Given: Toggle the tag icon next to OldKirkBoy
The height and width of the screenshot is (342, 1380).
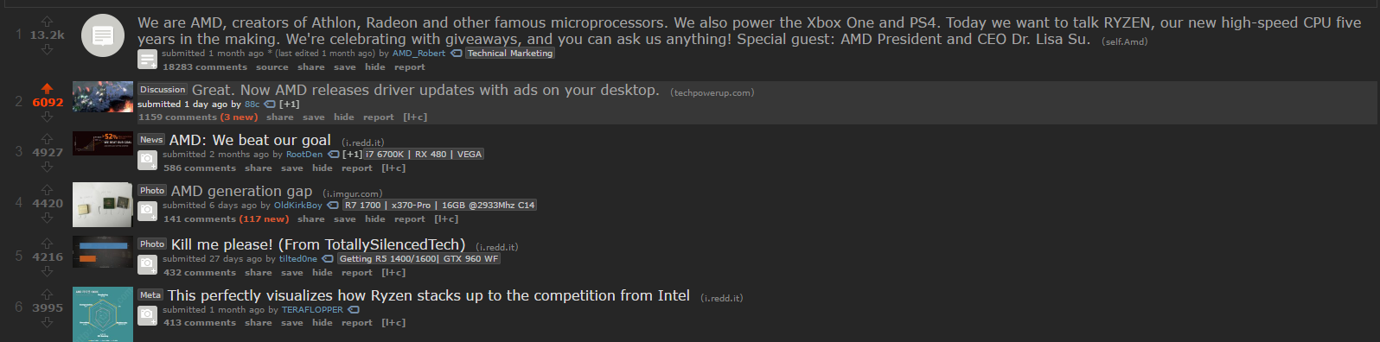Looking at the screenshot, I should [332, 206].
